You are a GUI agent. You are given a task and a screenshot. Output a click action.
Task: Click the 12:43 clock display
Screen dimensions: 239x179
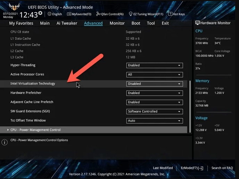(x=28, y=15)
